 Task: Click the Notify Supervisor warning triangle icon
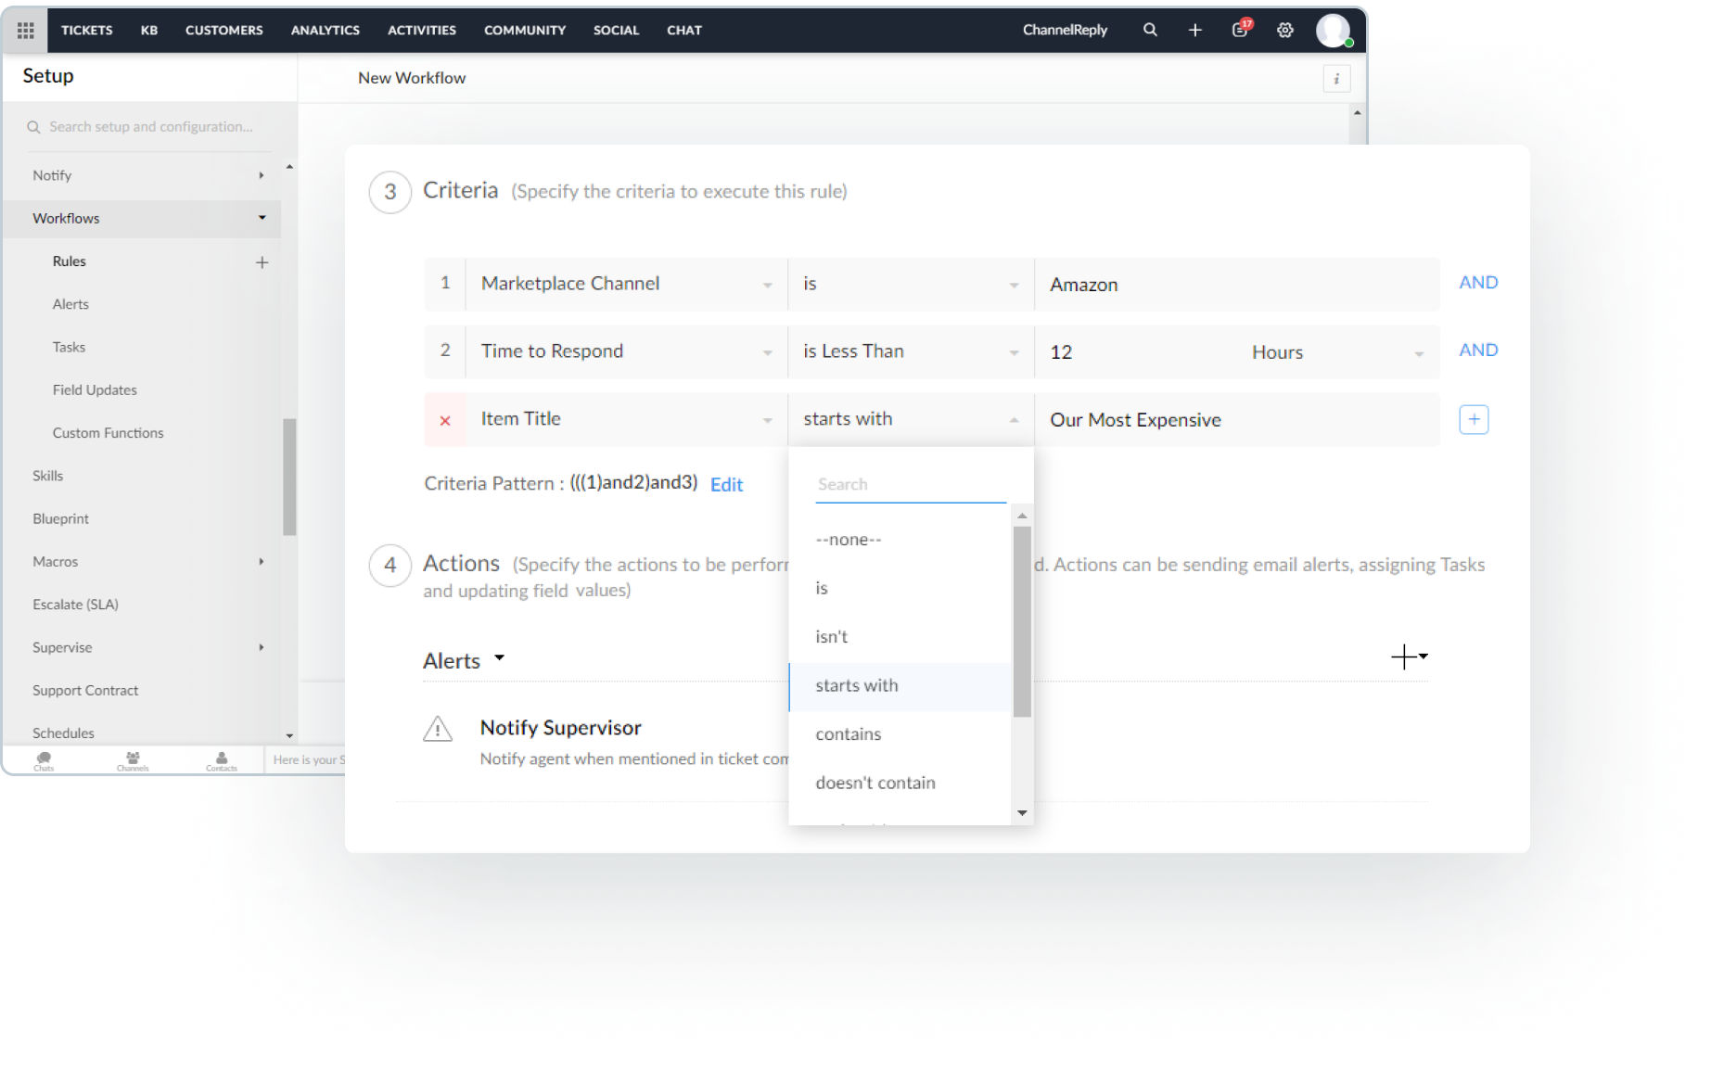click(438, 729)
